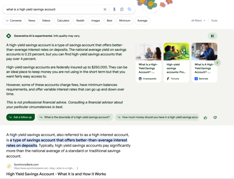Give the AI answer a thumbs down
Image resolution: width=234 pixels, height=179 pixels.
tap(215, 118)
